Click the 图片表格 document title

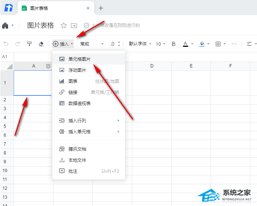(x=41, y=25)
